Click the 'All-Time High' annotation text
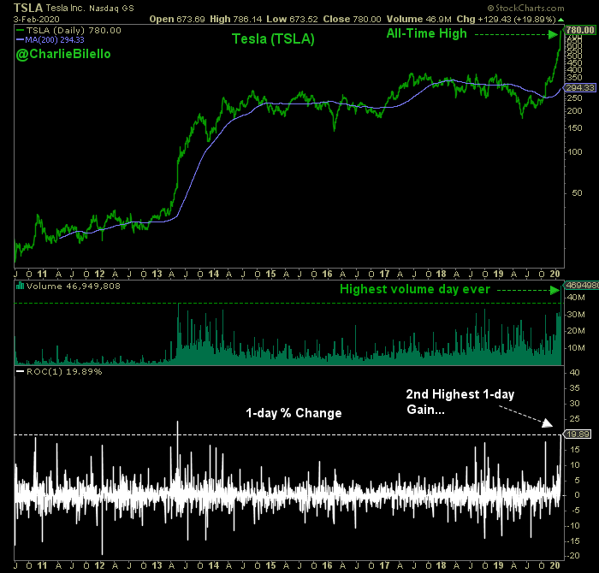 [427, 33]
